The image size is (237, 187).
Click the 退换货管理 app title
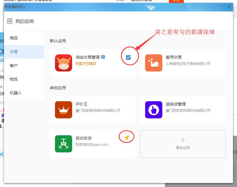176,104
